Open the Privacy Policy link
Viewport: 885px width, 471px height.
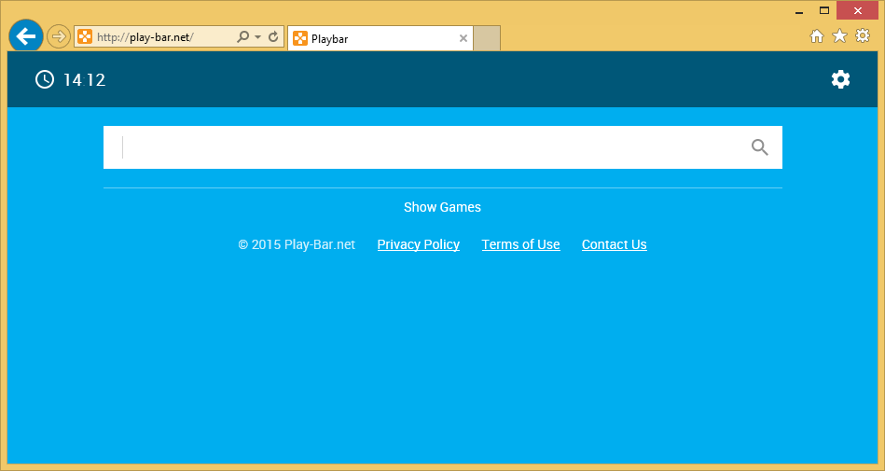pyautogui.click(x=418, y=244)
